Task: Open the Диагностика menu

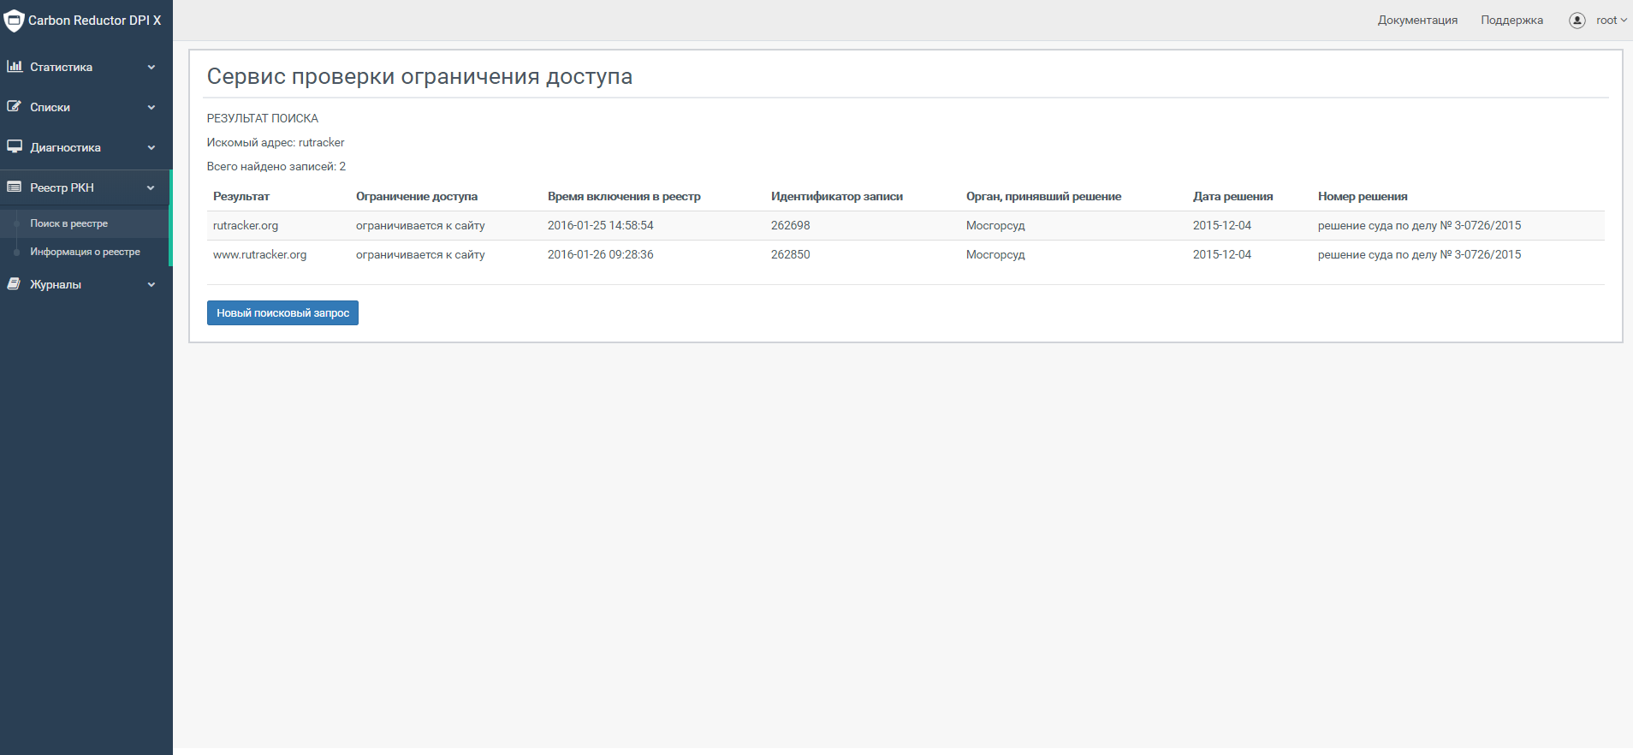Action: [86, 147]
